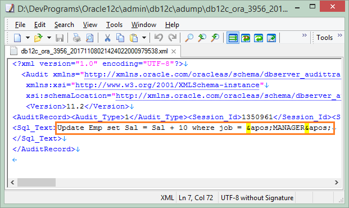Close the db12c_ora_3956 xml document tab
Viewport: 349px width, 208px height.
(x=174, y=52)
